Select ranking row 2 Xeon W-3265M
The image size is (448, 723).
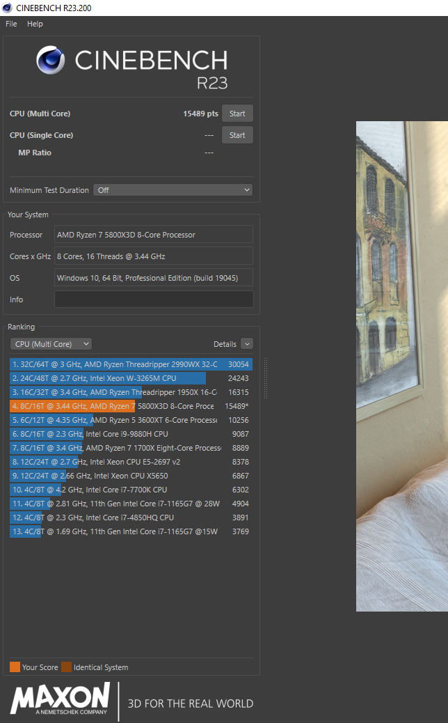point(131,378)
